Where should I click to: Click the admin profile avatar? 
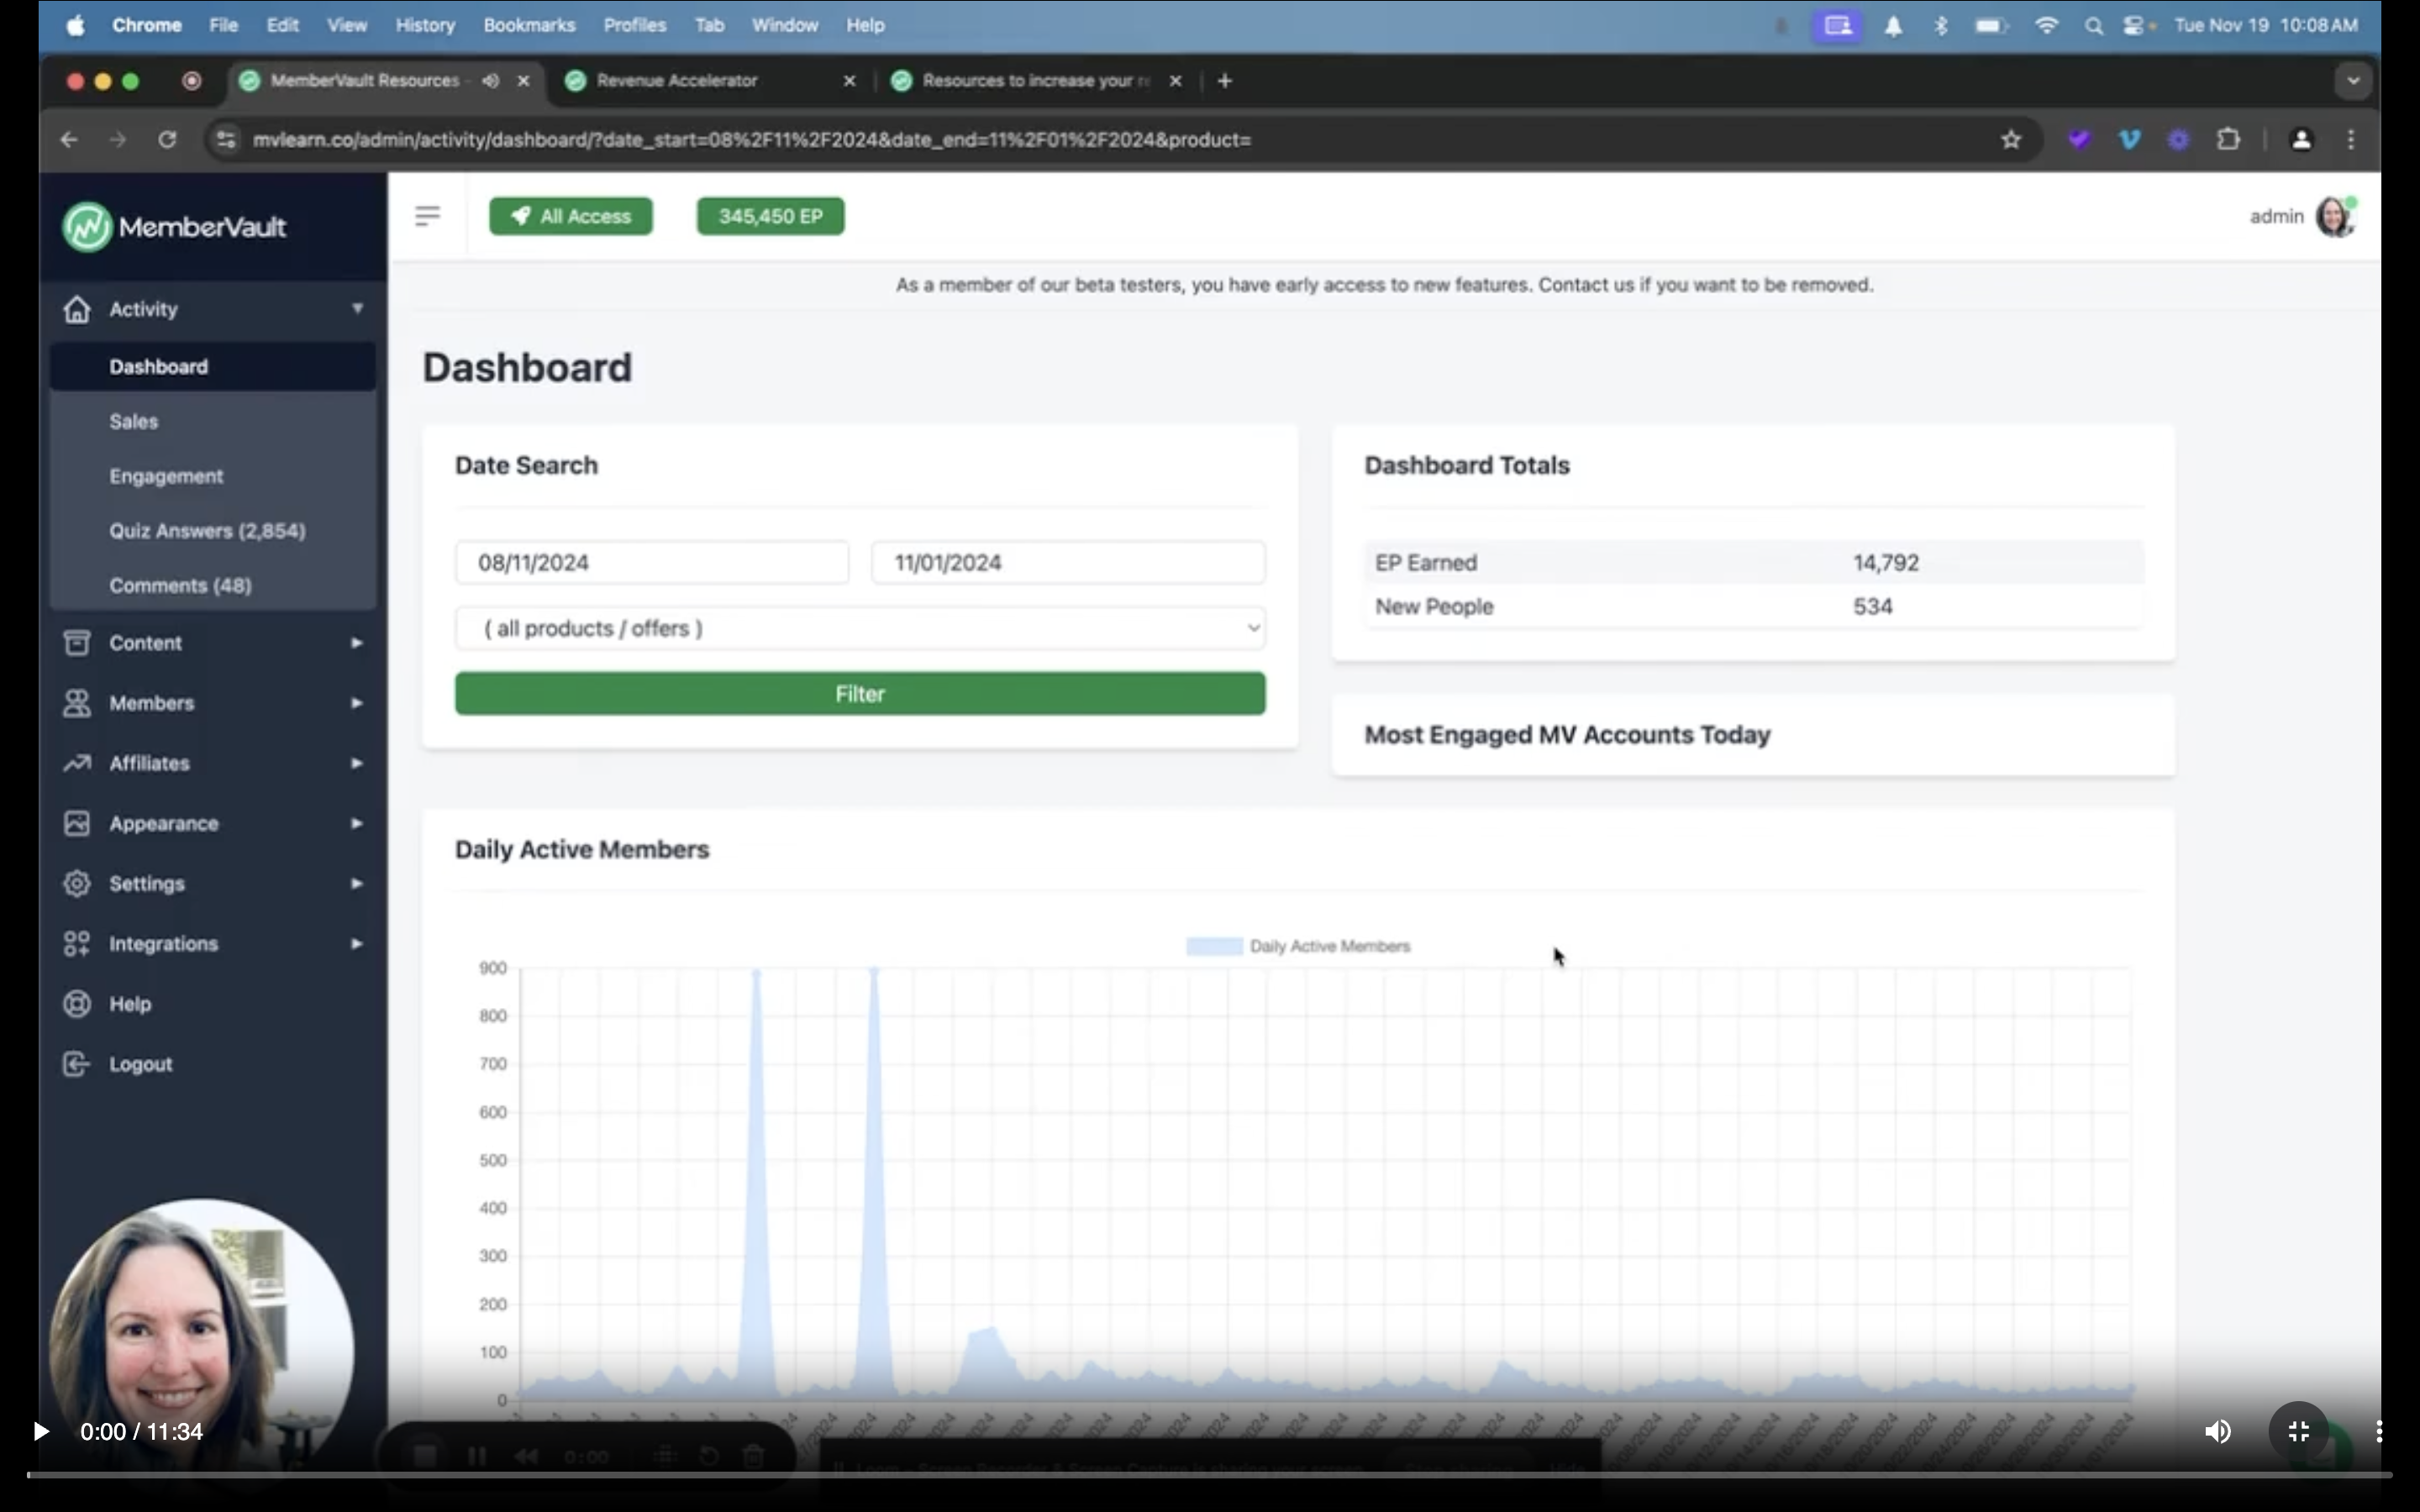2334,217
